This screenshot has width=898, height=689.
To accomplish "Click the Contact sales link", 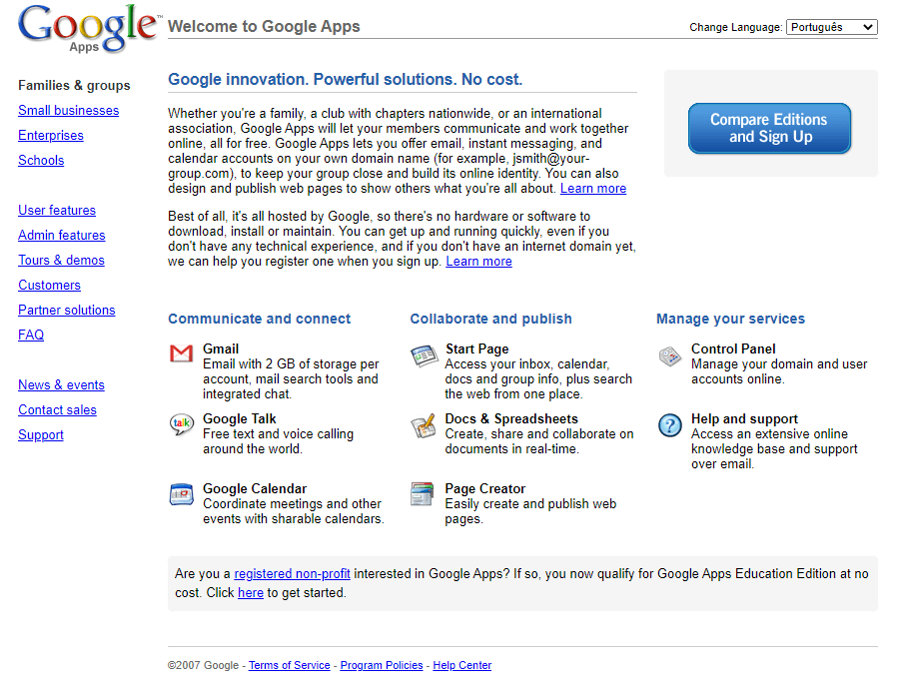I will [57, 410].
